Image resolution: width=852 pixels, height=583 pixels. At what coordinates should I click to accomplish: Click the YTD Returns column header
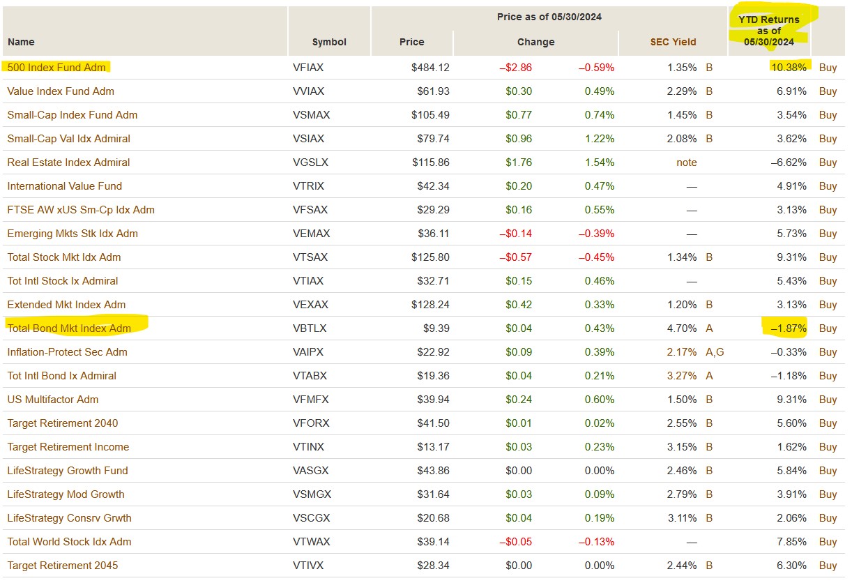pyautogui.click(x=769, y=31)
